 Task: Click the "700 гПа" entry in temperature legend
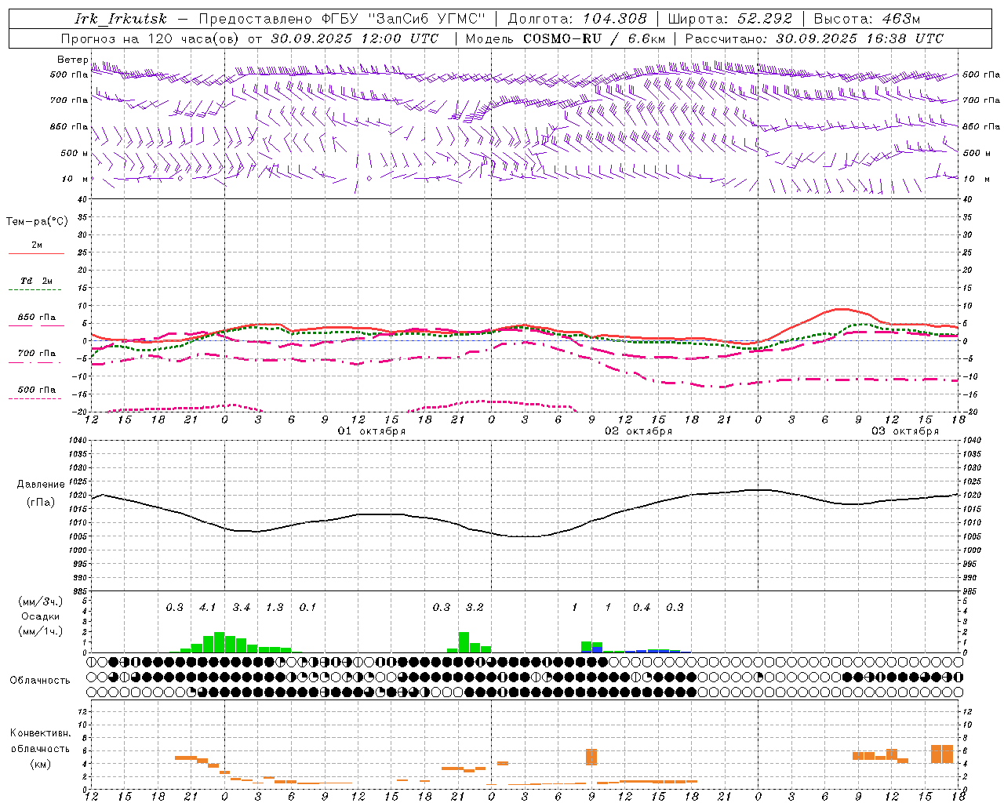pyautogui.click(x=37, y=353)
